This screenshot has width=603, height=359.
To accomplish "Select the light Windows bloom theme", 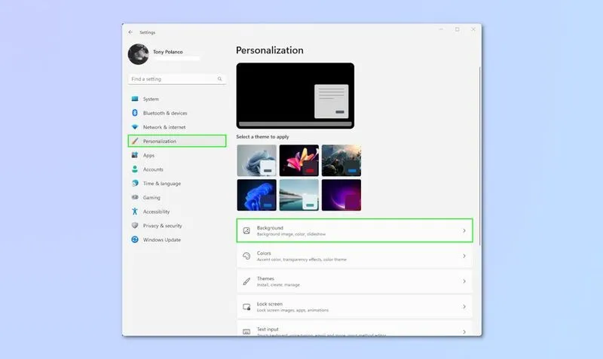I will pos(256,160).
